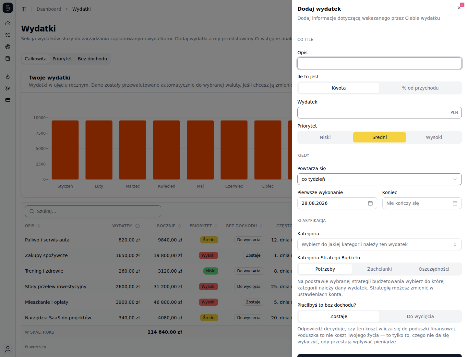The image size is (467, 357).
Task: Go to Dashboard breadcrumb link
Action: (49, 9)
